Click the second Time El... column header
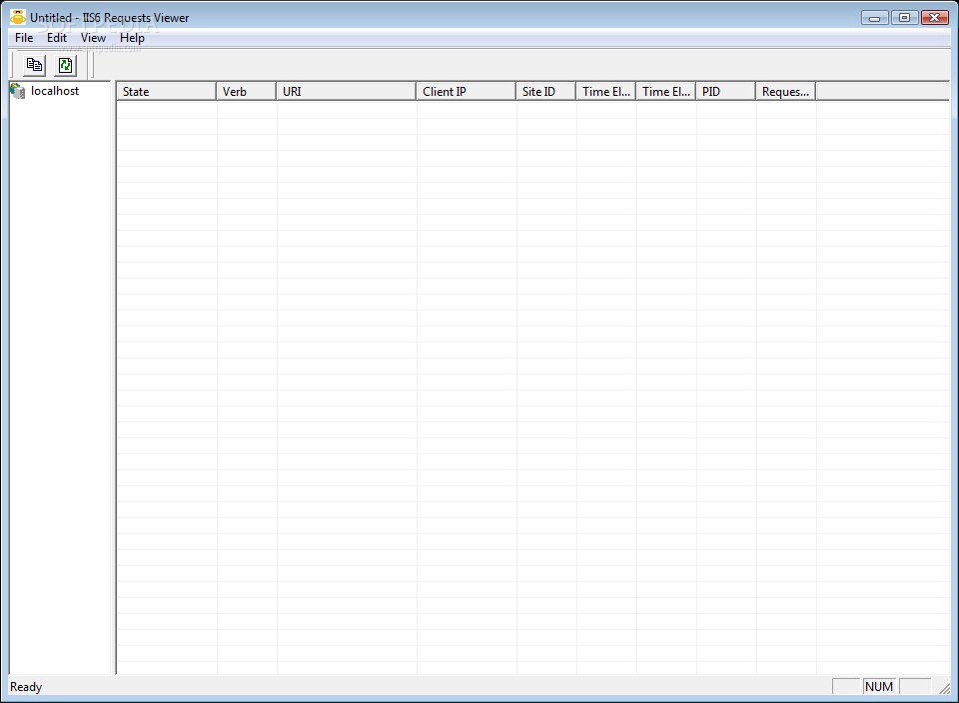The width and height of the screenshot is (959, 703). (x=665, y=92)
